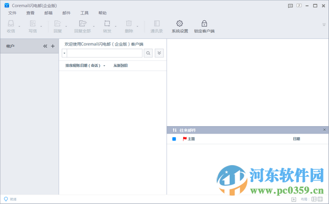Click 锁定客户端 lock client icon
The height and width of the screenshot is (204, 329).
[x=204, y=23]
